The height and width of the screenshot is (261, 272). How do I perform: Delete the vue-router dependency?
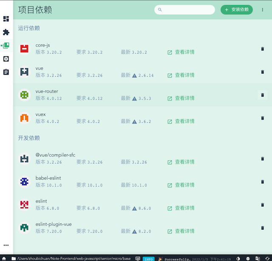[x=263, y=95]
